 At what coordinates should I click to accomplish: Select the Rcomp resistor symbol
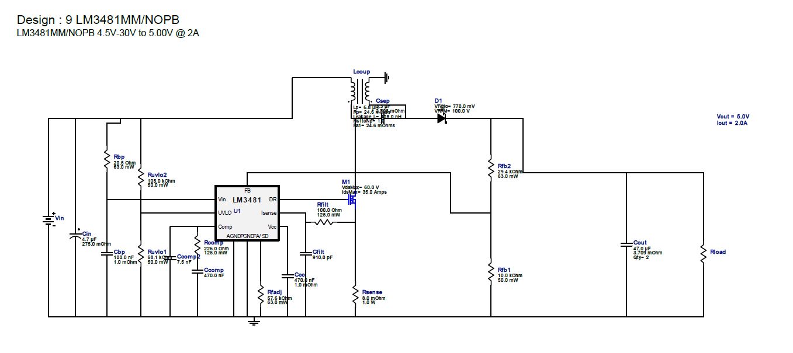tap(197, 243)
